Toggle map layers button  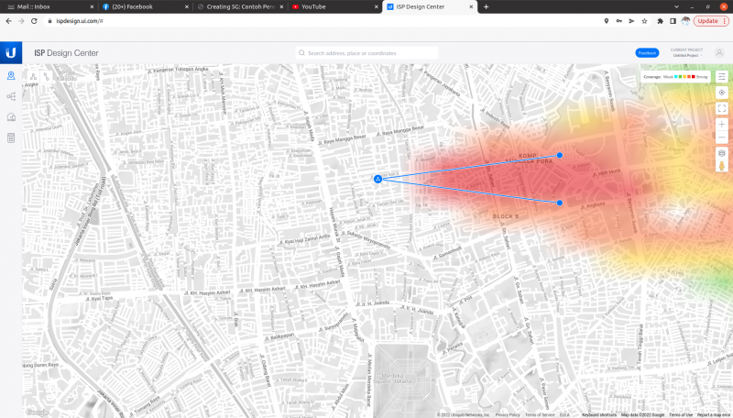click(x=722, y=153)
